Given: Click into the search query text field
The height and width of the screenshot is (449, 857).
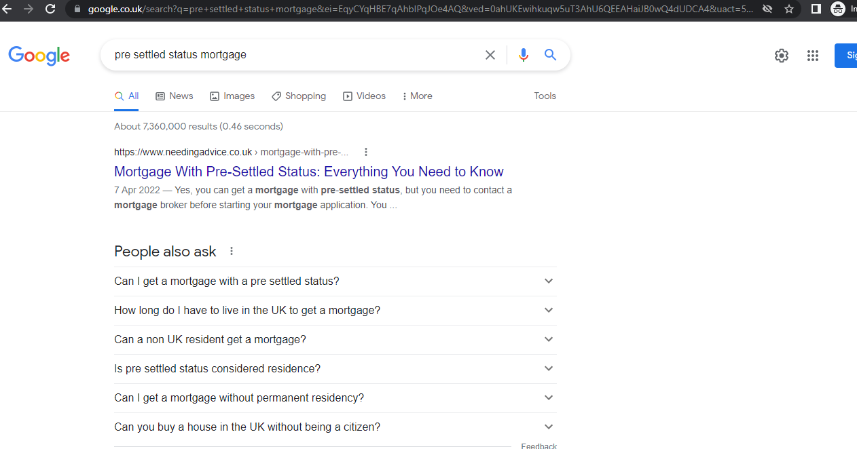Looking at the screenshot, I should pyautogui.click(x=292, y=55).
